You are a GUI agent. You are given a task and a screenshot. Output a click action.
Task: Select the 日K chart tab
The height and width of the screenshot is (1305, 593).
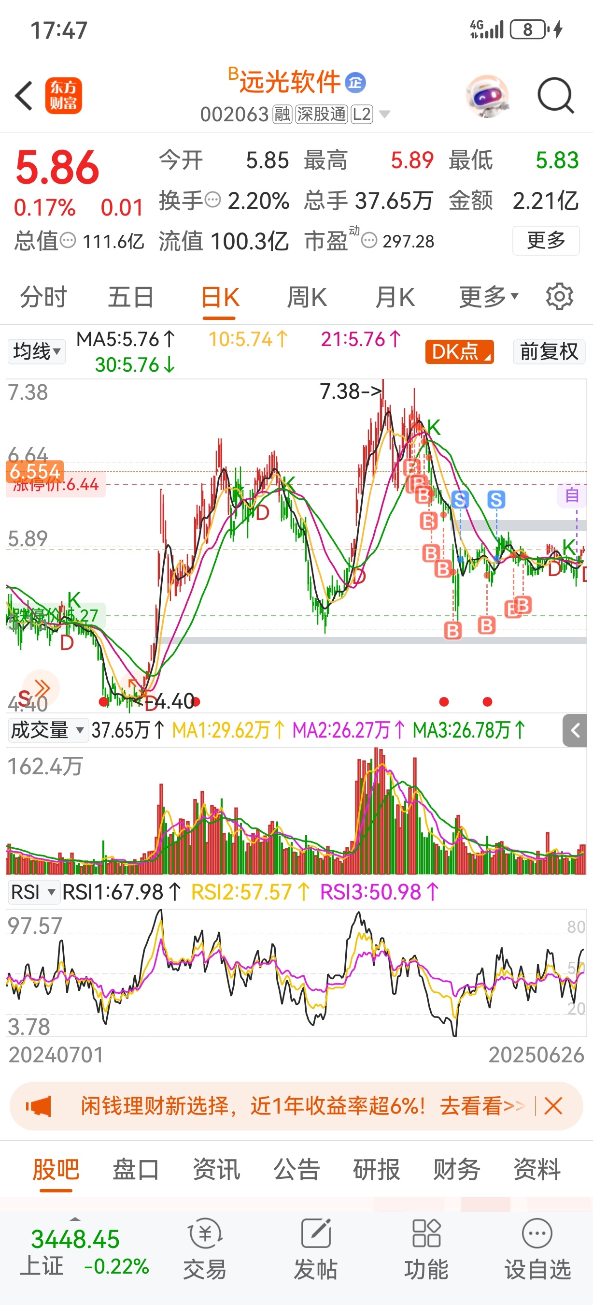click(x=220, y=297)
